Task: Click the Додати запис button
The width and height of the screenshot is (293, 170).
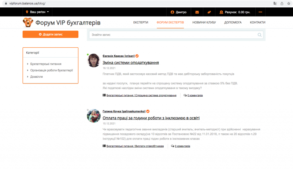Action: coord(51,34)
